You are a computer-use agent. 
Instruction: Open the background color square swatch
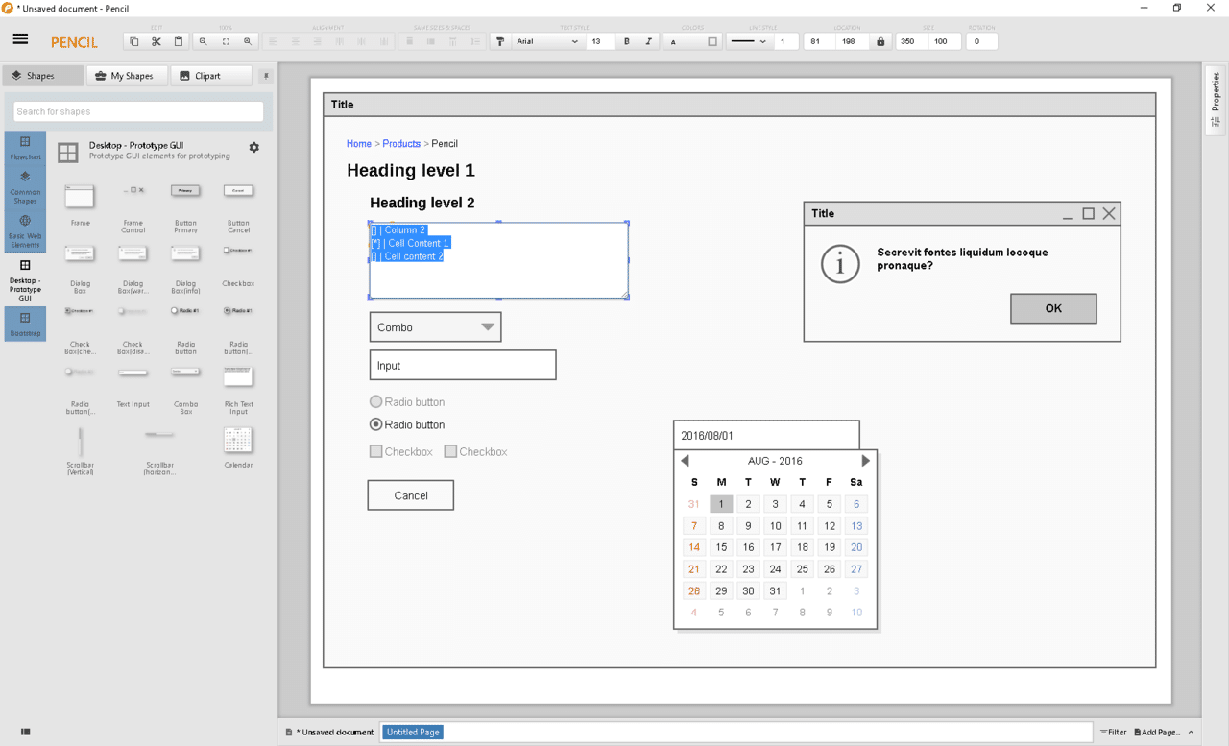point(712,41)
